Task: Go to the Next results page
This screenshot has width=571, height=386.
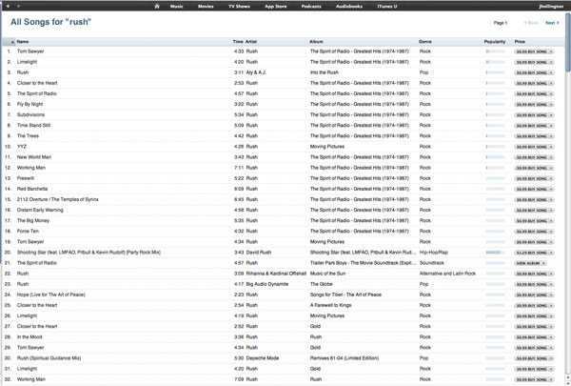Action: (x=552, y=23)
